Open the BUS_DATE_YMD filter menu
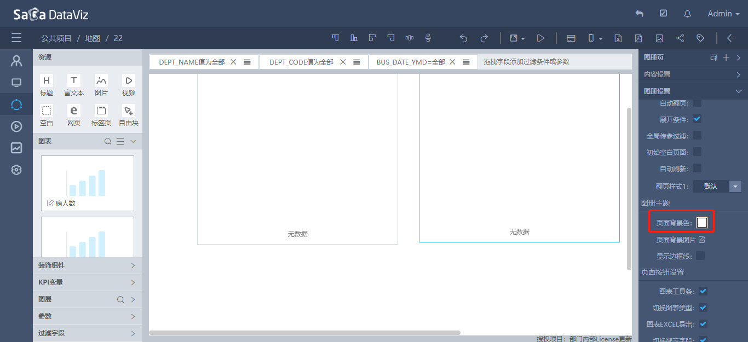The height and width of the screenshot is (342, 748). click(x=466, y=62)
